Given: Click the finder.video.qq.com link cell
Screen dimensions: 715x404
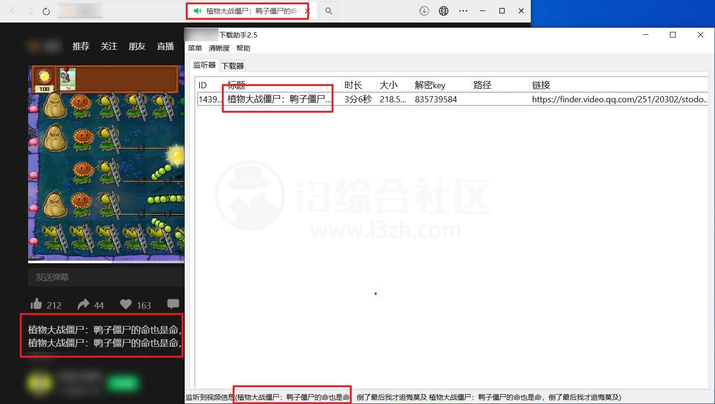Looking at the screenshot, I should click(x=619, y=99).
